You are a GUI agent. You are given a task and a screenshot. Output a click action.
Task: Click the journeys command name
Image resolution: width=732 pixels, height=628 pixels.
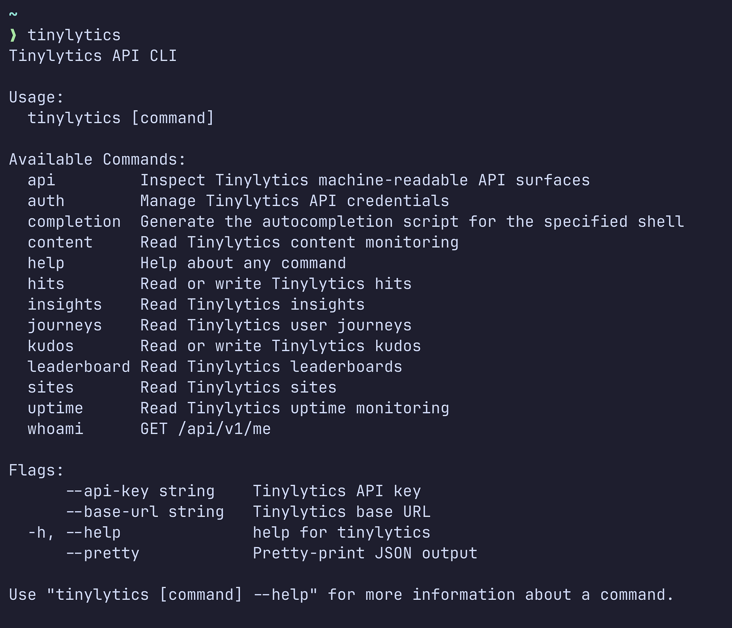65,325
